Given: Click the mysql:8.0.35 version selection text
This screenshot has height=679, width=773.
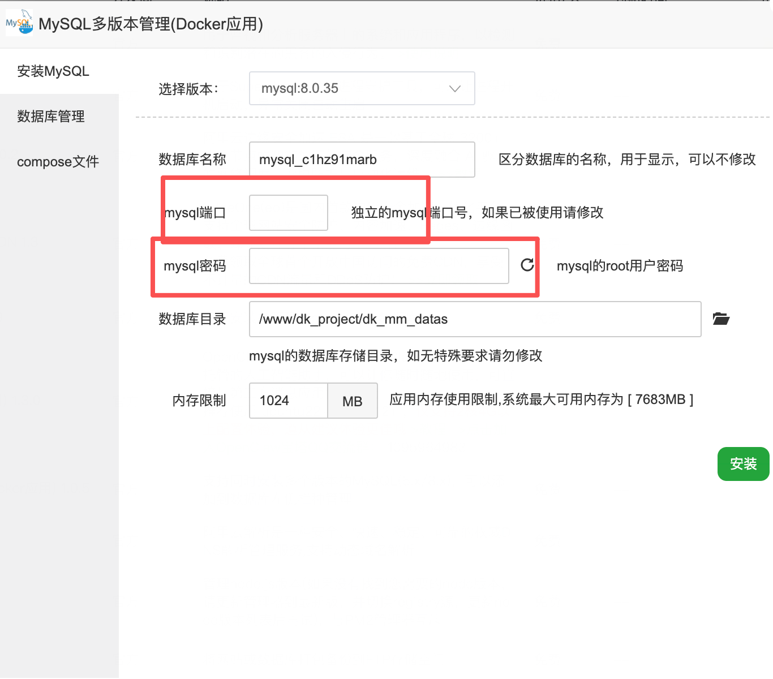Looking at the screenshot, I should coord(300,89).
